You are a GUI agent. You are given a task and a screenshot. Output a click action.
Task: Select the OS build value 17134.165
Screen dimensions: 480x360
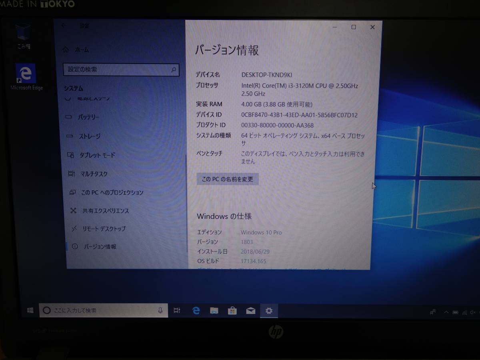254,261
